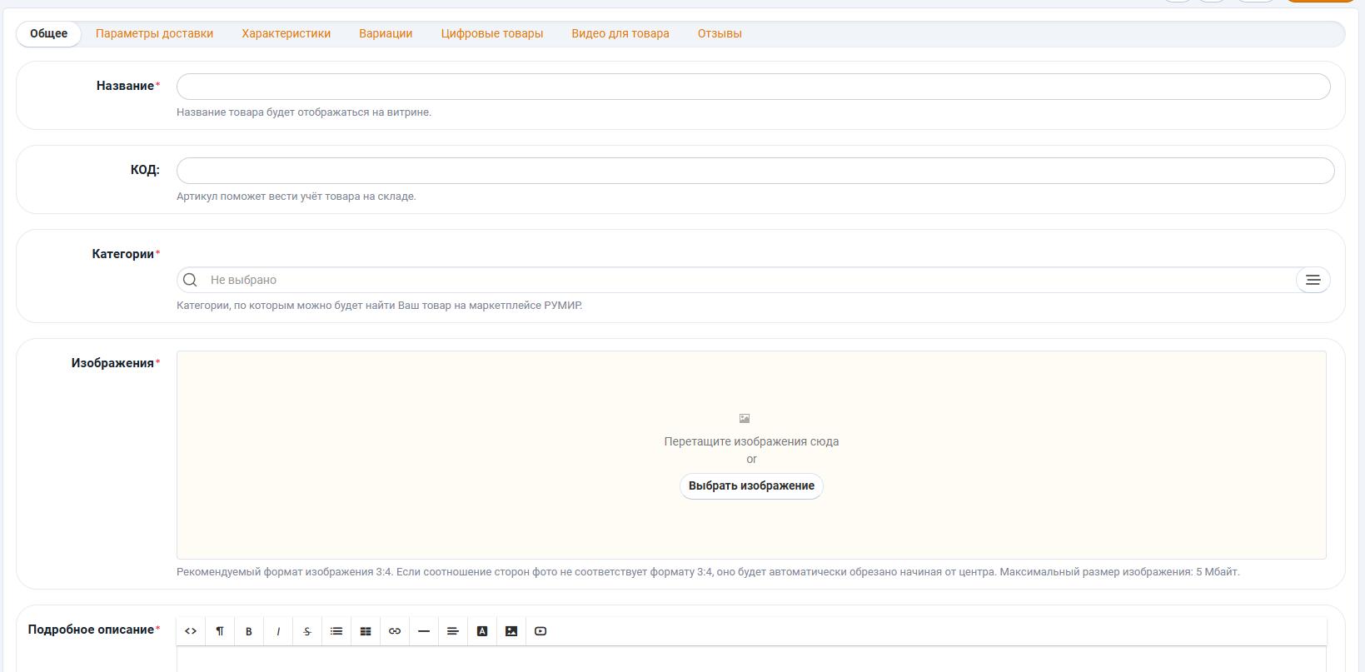The width and height of the screenshot is (1365, 672).
Task: Open paragraph format menu in editor
Action: pyautogui.click(x=220, y=631)
